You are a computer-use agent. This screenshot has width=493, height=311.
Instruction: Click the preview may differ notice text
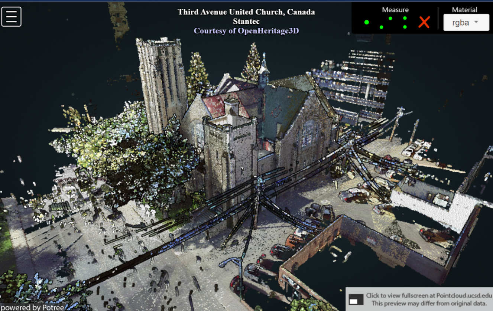click(429, 304)
